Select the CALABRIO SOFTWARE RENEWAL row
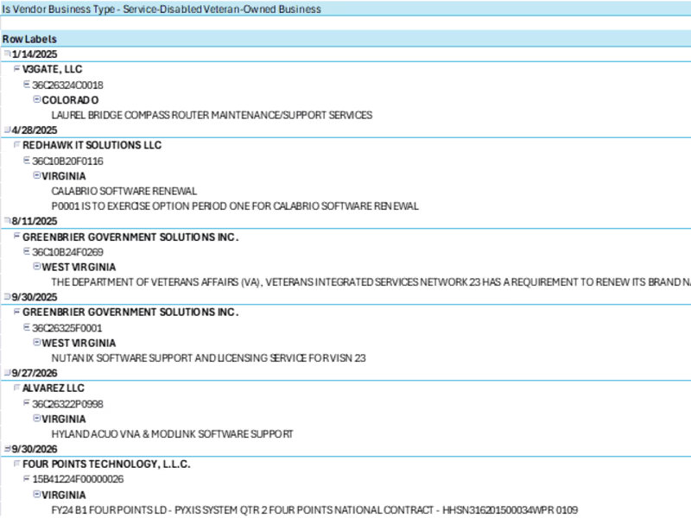691x518 pixels. (x=124, y=191)
